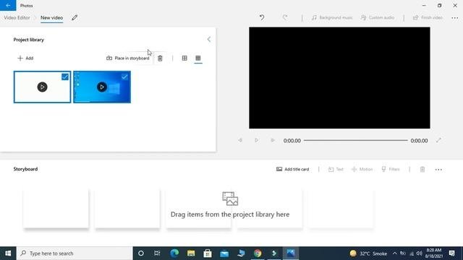This screenshot has width=463, height=260.
Task: Delete selected items from project library
Action: [x=160, y=58]
